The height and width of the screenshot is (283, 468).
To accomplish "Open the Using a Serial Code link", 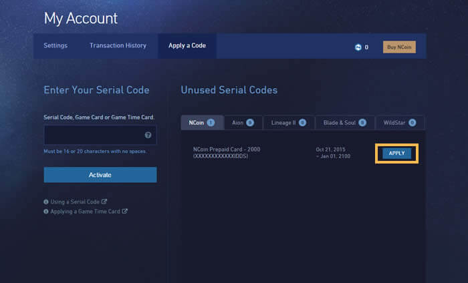I will (x=75, y=202).
